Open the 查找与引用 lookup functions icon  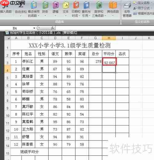(86, 5)
